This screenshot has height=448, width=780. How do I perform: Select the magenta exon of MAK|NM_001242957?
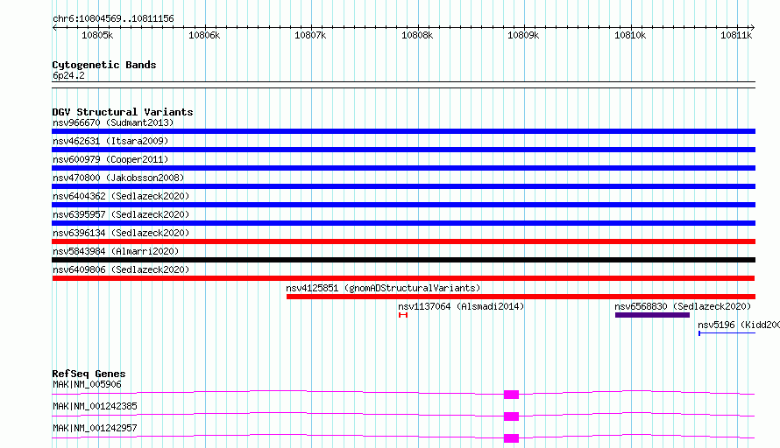point(511,438)
